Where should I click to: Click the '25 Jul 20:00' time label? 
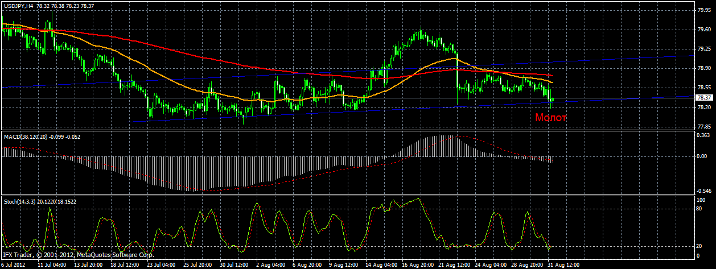click(x=197, y=264)
